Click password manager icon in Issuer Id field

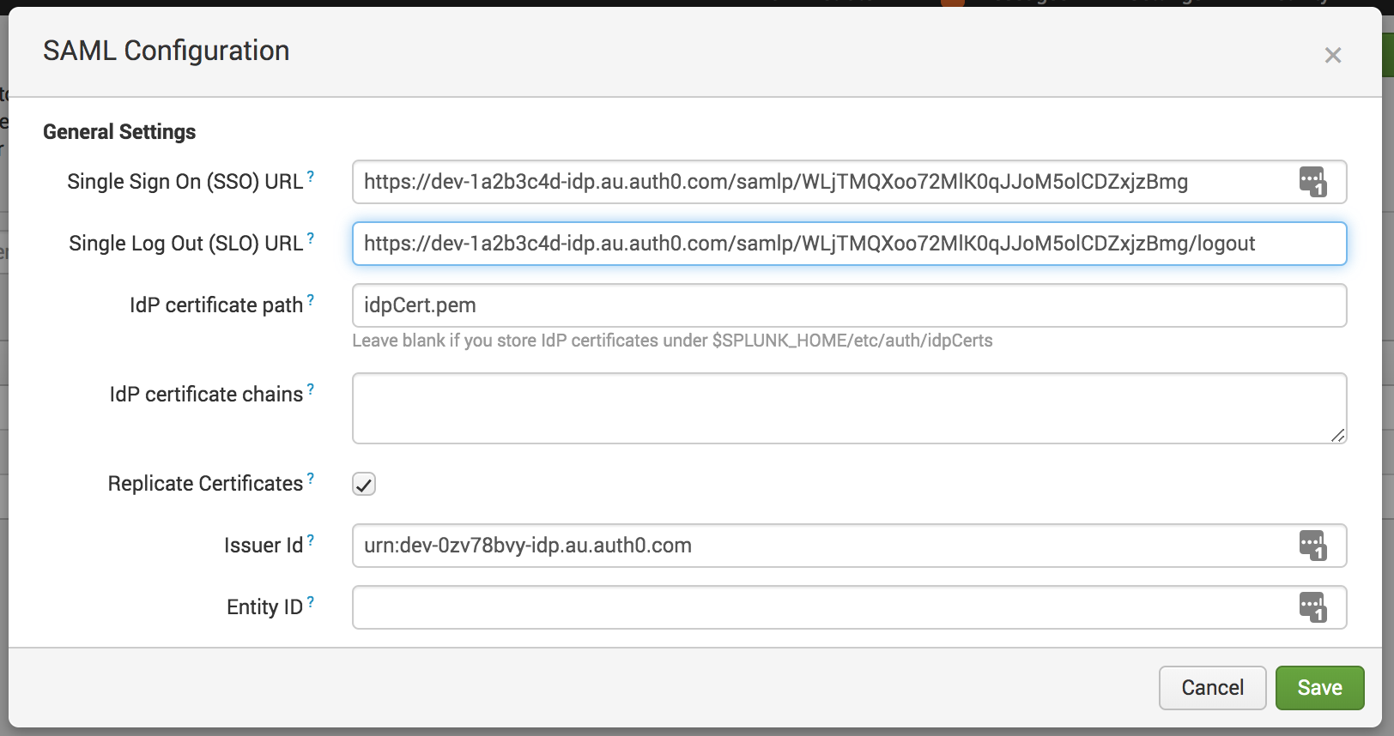[x=1312, y=546]
